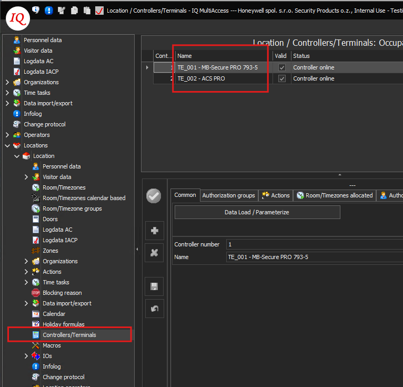This screenshot has height=387, width=403.
Task: Click the Undo arrow icon
Action: (x=154, y=309)
